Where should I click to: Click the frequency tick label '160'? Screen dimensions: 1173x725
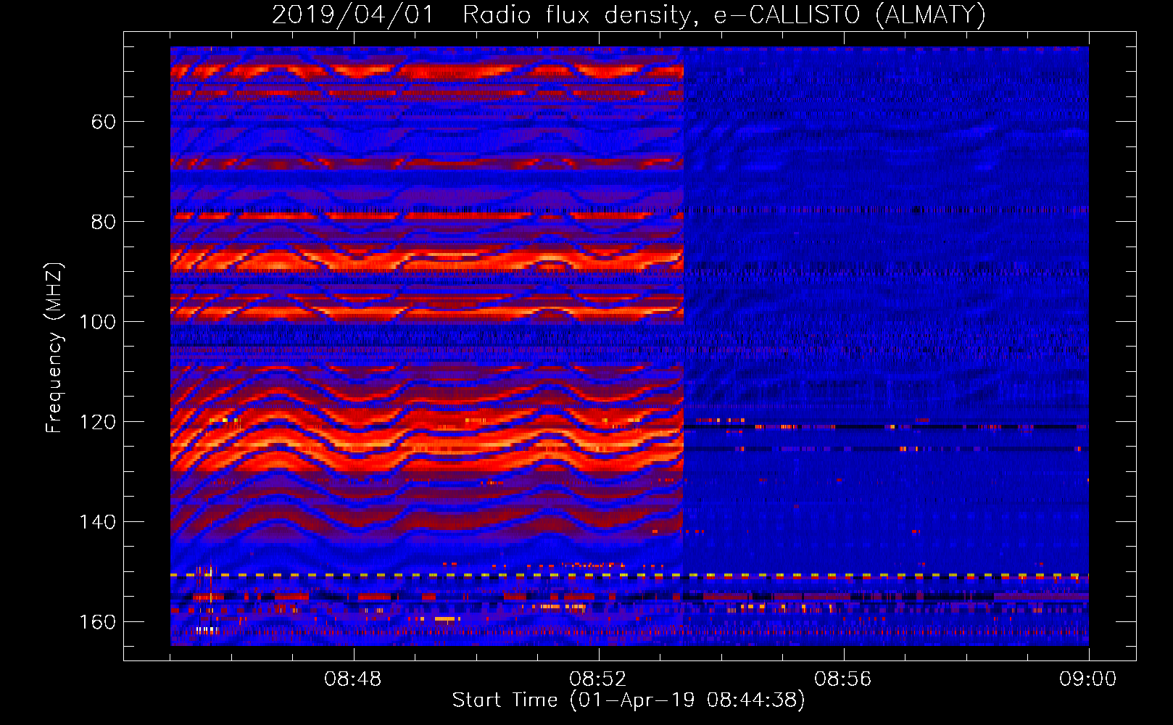(97, 622)
